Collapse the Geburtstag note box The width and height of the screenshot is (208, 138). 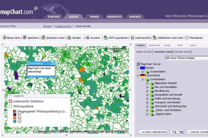[28, 63]
